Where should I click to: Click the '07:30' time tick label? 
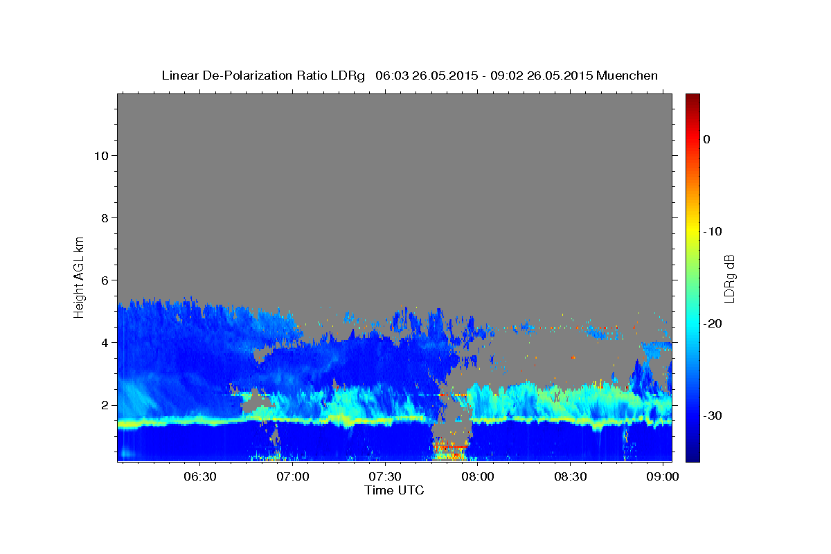tap(385, 476)
